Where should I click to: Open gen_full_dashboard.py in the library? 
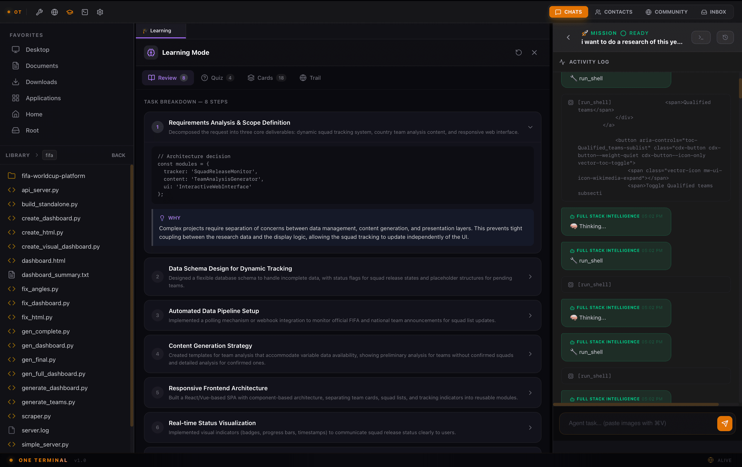54,374
